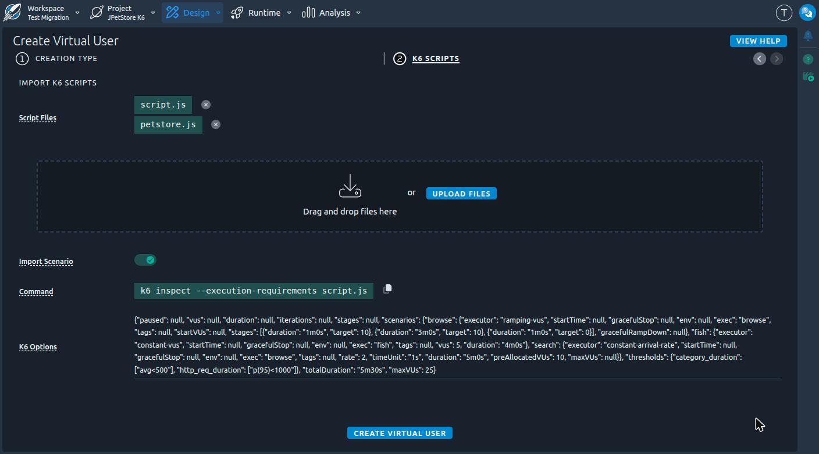Click the K6 Options label

(38, 347)
